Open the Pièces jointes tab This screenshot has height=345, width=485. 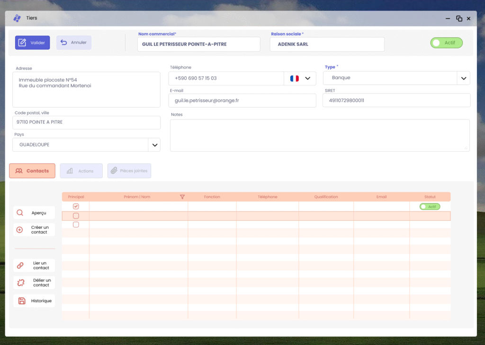[x=129, y=171]
